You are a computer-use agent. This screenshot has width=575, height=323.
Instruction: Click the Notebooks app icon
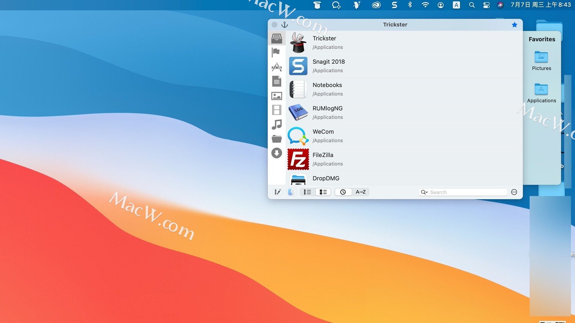[298, 89]
